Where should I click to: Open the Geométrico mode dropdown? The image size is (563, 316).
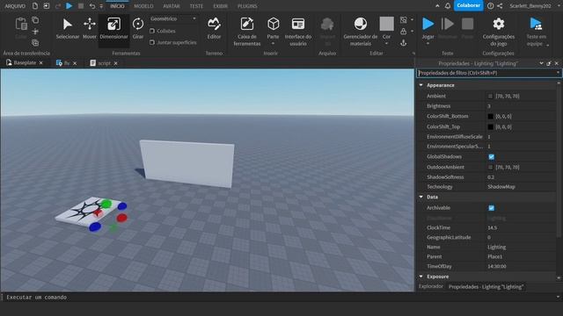pyautogui.click(x=173, y=18)
